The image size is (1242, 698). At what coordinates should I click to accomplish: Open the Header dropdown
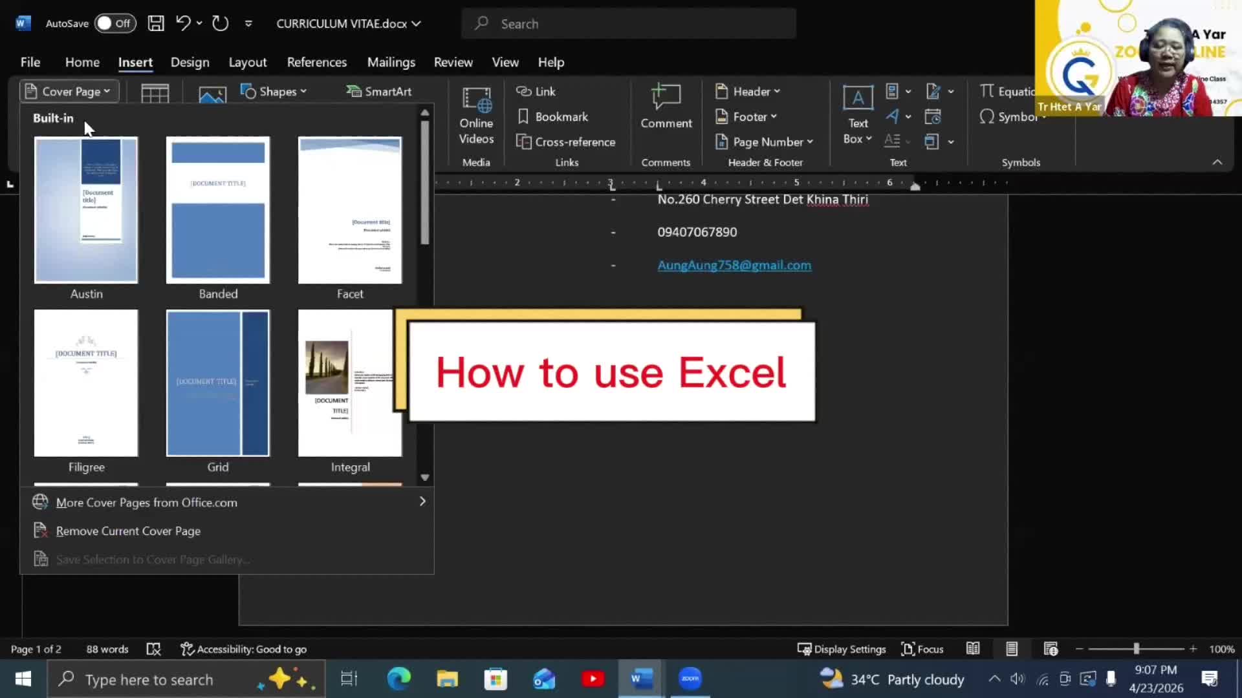748,91
